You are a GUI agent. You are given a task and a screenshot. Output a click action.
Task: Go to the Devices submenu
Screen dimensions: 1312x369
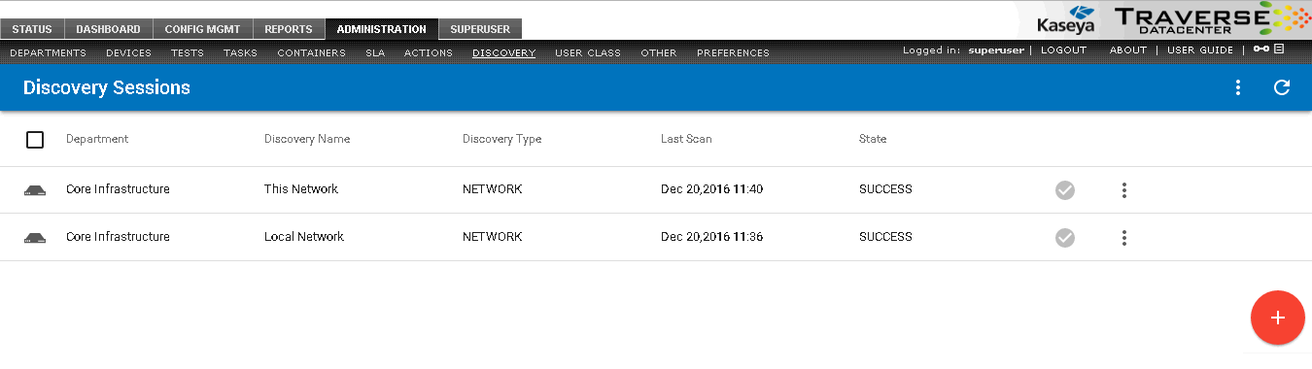[x=128, y=53]
